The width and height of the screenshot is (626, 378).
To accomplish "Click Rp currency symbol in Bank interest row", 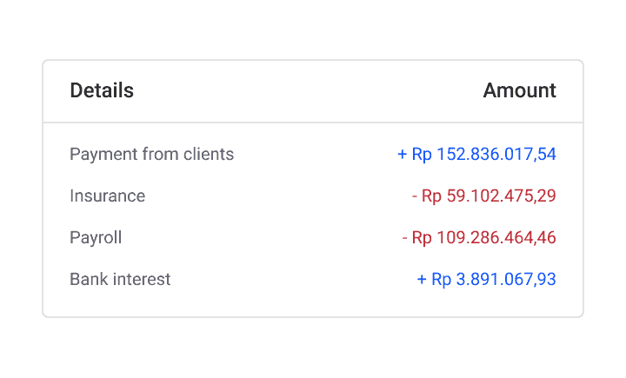I will pos(441,280).
